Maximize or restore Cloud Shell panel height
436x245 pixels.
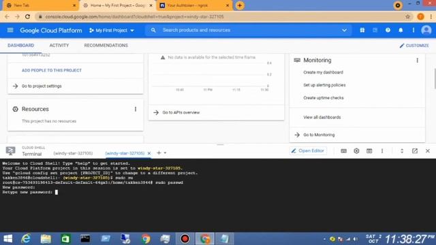402,151
